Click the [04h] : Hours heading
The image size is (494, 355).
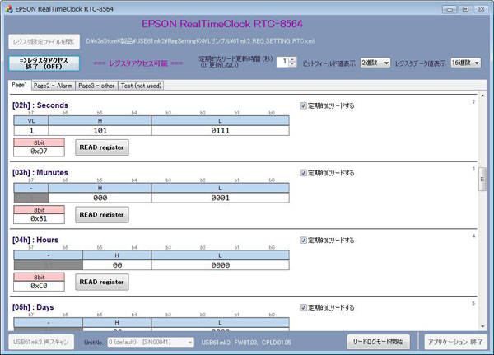(35, 240)
